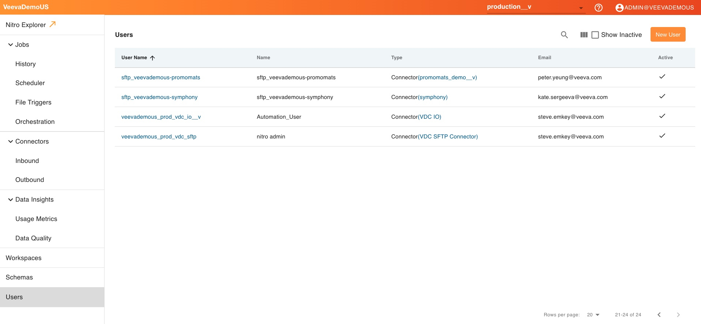This screenshot has height=324, width=701.
Task: Navigate to Workspaces in the sidebar
Action: point(24,258)
